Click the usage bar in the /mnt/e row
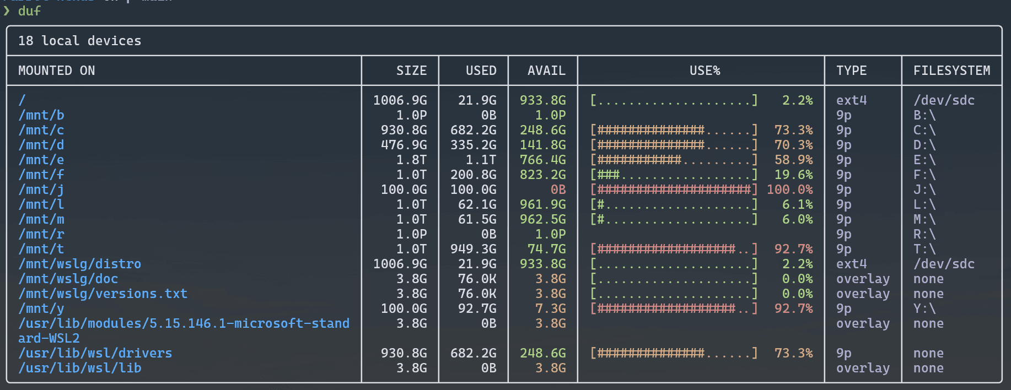The width and height of the screenshot is (1011, 390). (x=674, y=160)
